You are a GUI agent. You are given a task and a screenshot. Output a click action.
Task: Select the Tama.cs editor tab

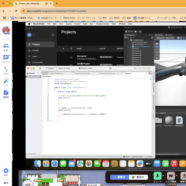click(x=128, y=73)
